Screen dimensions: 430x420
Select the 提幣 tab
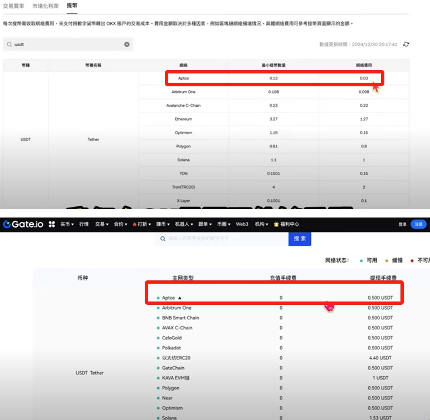click(x=72, y=6)
